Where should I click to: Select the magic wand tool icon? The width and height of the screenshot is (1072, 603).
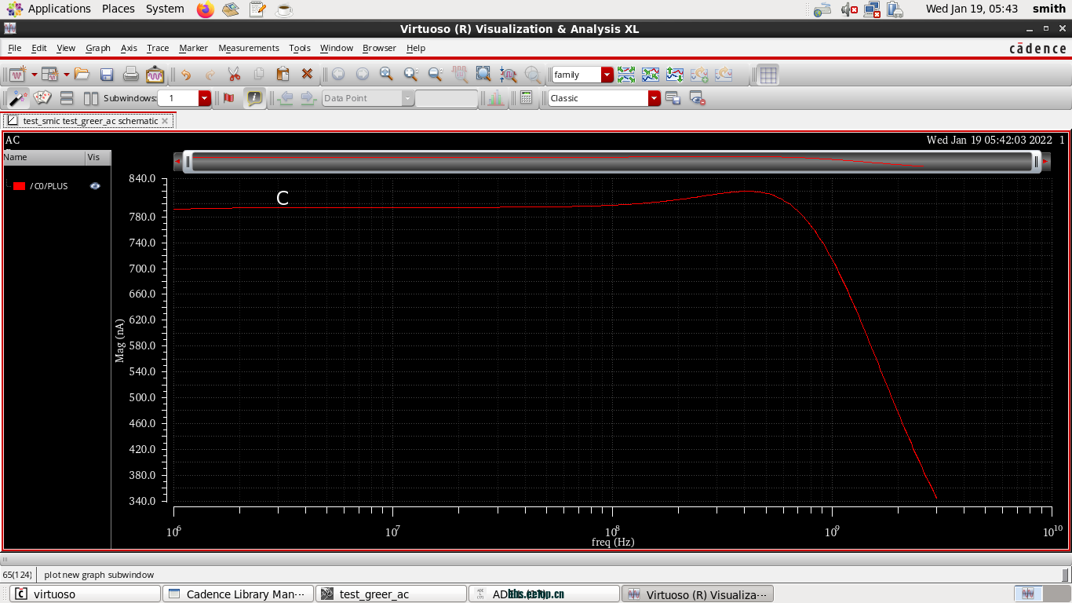click(x=18, y=98)
